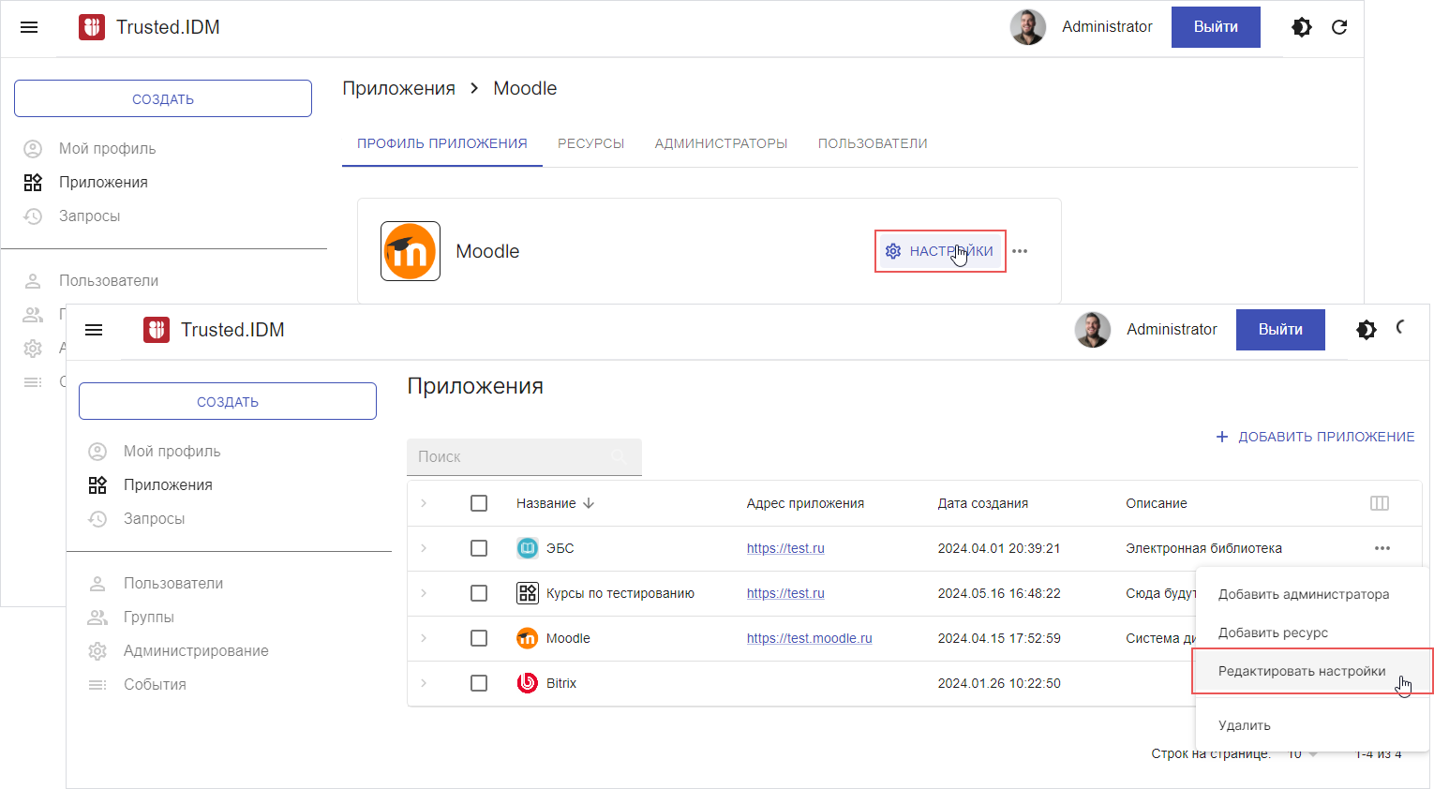Open Пользователи in back window sidebar
Viewport: 1434px width, 789px height.
[x=109, y=281]
